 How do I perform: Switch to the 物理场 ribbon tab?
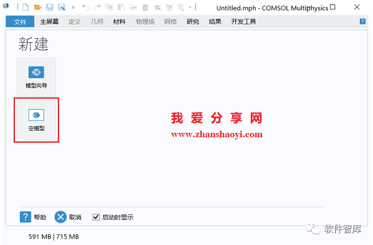(145, 21)
